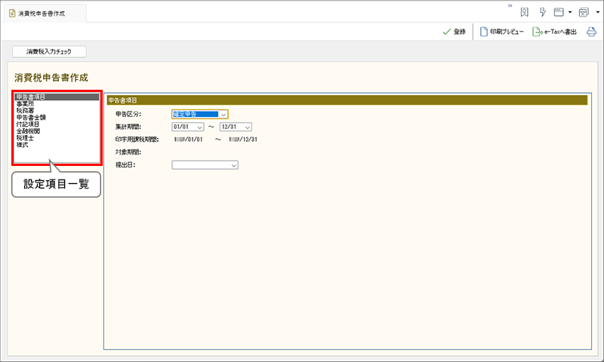
Task: Click the lightning bolt icon
Action: [542, 12]
